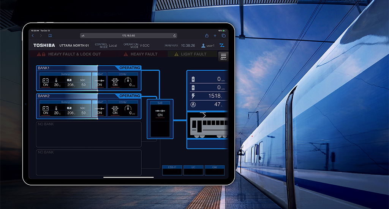Click BANK2 SOC value 59
Screen dimensions: 389x209
point(83,113)
